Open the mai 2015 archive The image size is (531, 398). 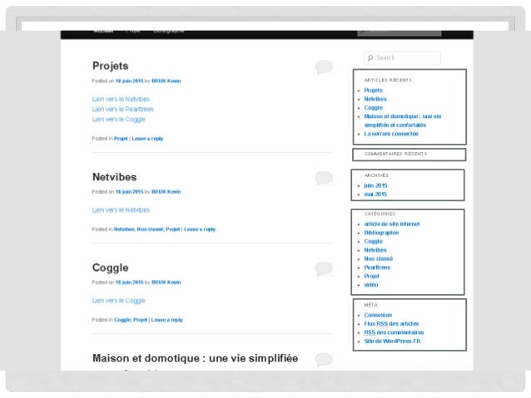375,194
